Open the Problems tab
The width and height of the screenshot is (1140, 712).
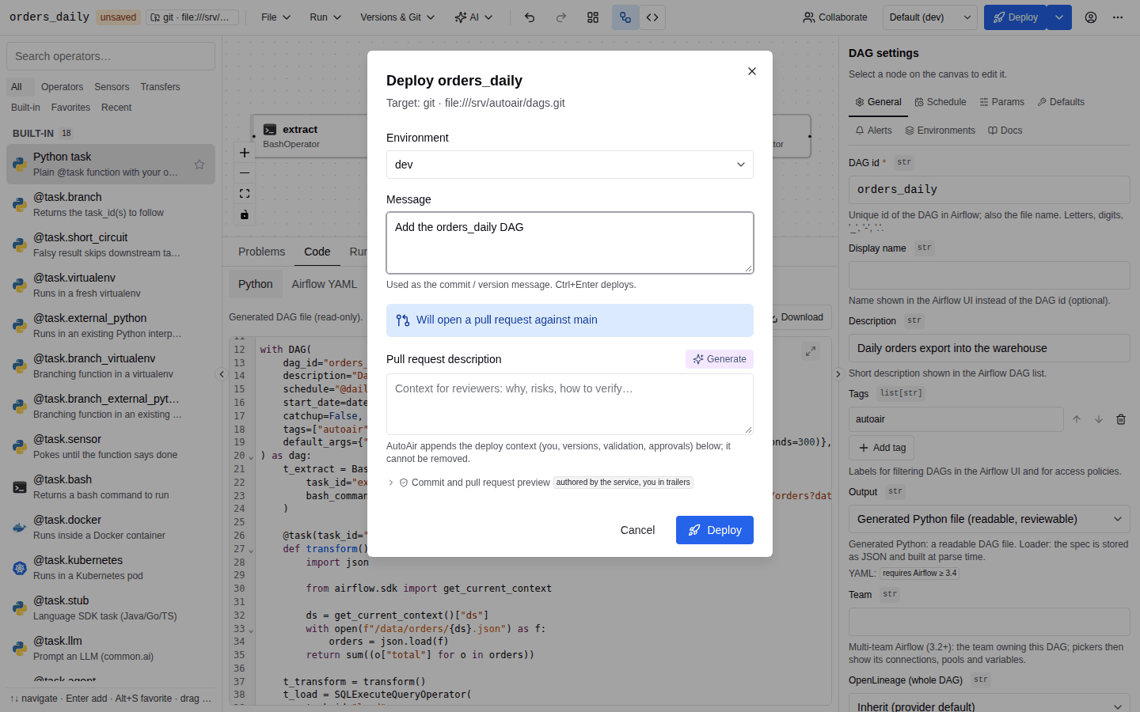point(261,252)
